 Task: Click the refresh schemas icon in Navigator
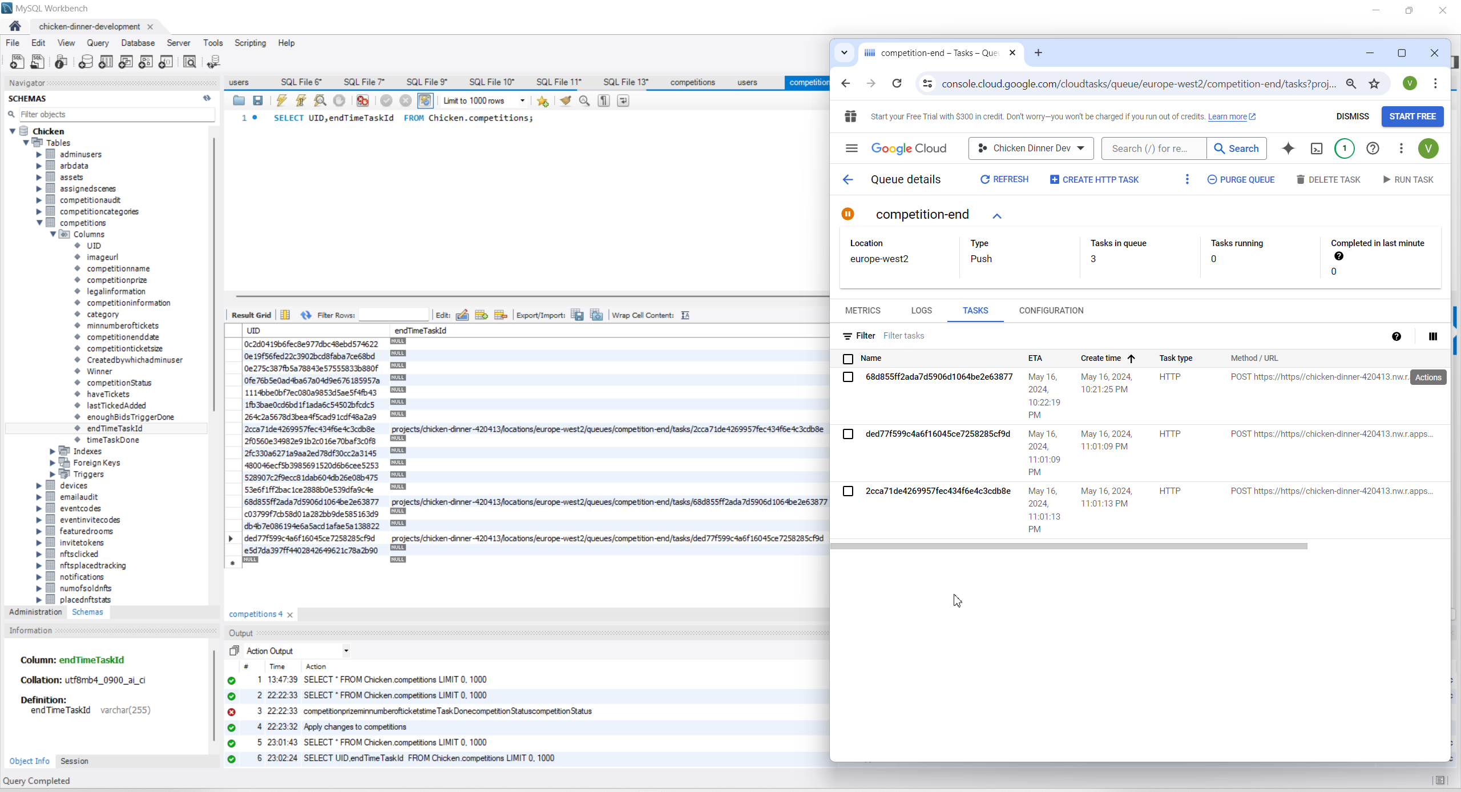point(207,98)
